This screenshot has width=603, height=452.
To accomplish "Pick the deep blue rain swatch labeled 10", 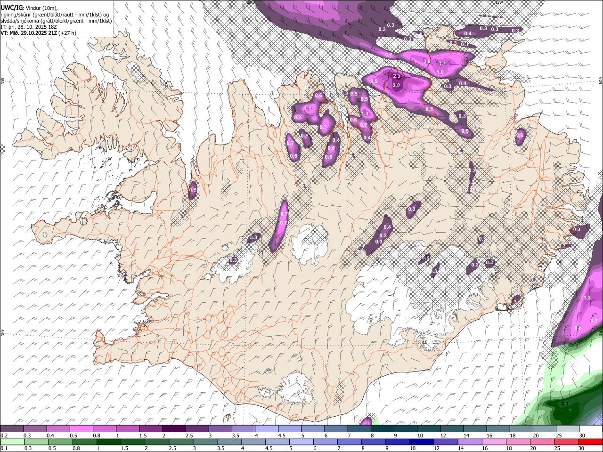I will [421, 442].
